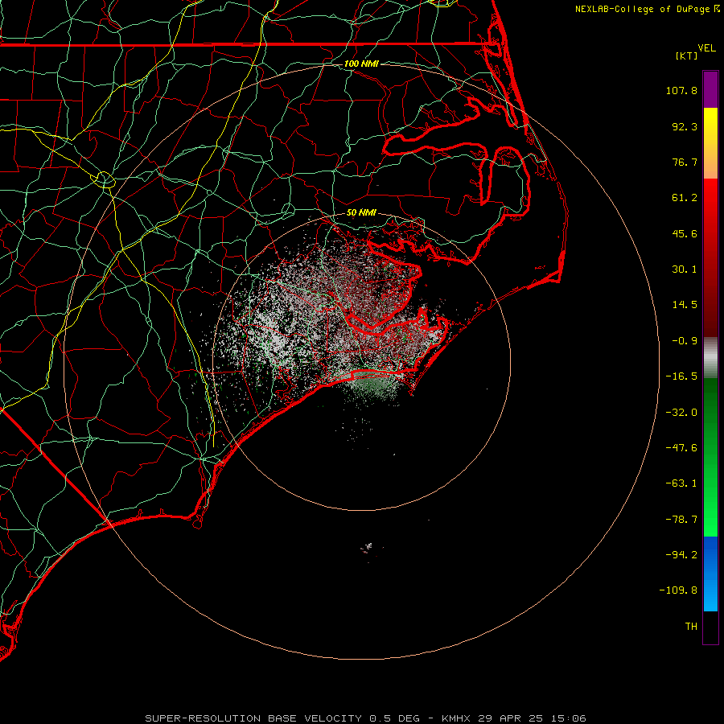The width and height of the screenshot is (724, 724).
Task: Click the -94.2 legend value
Action: [681, 555]
